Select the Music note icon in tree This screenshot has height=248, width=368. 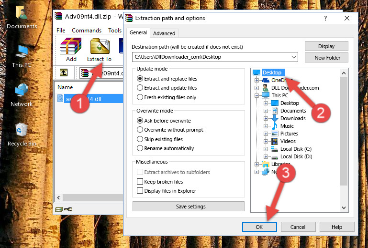click(x=274, y=126)
